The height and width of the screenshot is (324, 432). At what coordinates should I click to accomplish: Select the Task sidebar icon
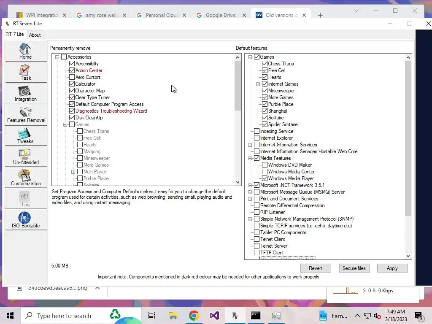(x=26, y=72)
